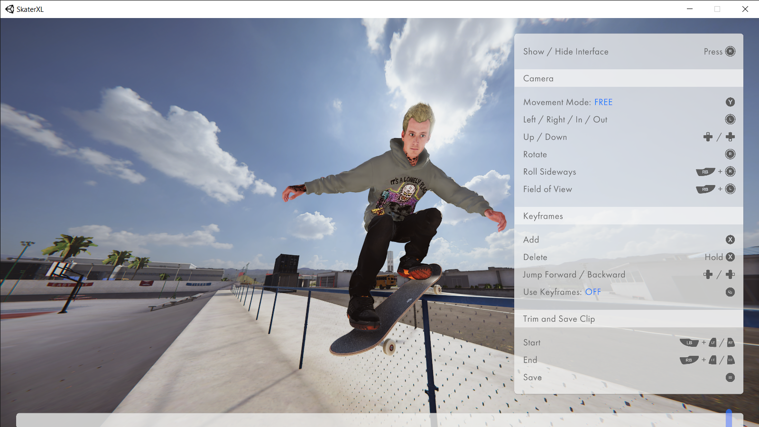Click the RB bumper icon in Roll Sideways row
Image resolution: width=759 pixels, height=427 pixels.
coord(705,172)
